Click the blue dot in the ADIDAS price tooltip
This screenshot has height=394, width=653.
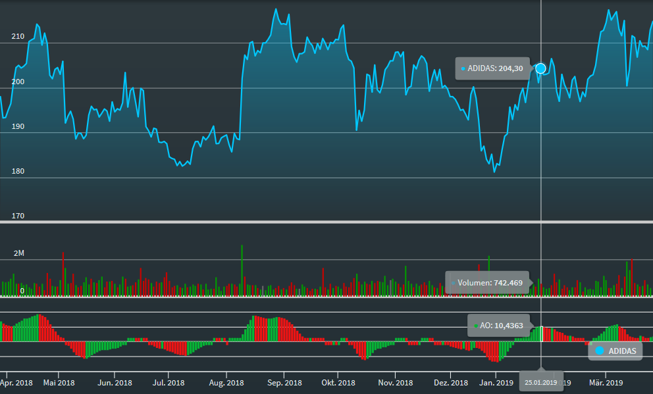pyautogui.click(x=463, y=68)
